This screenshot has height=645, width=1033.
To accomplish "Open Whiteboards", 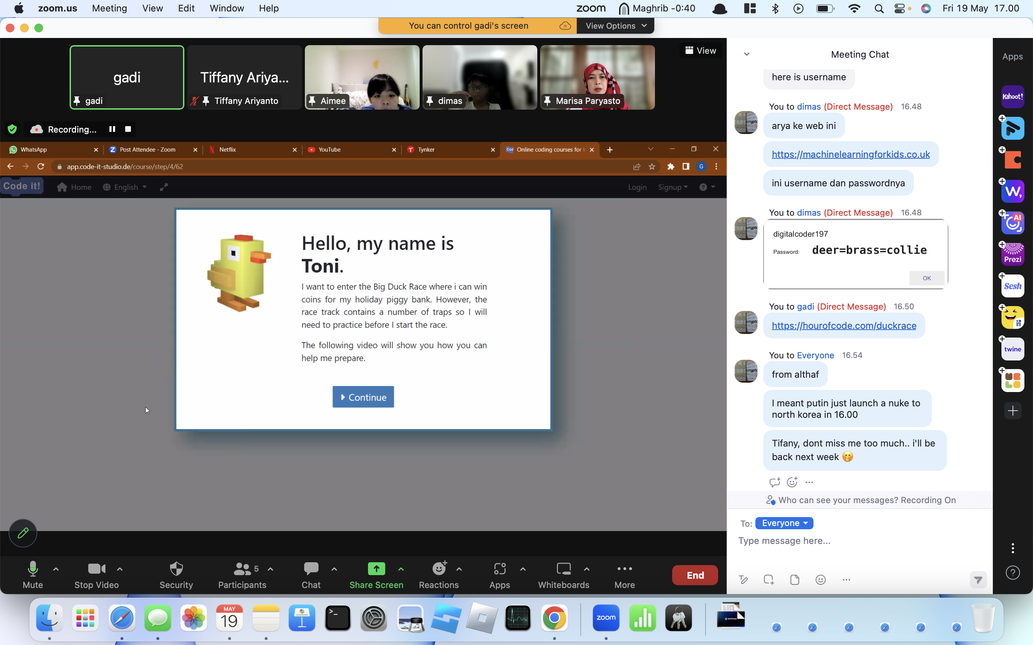I will [x=563, y=575].
